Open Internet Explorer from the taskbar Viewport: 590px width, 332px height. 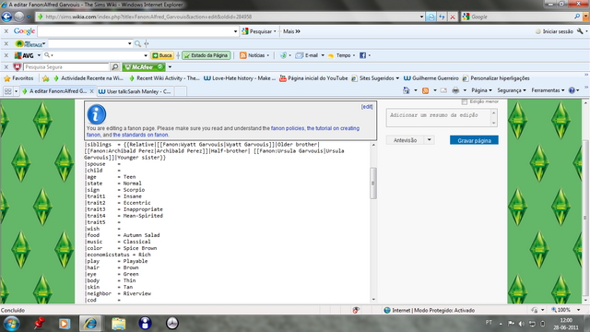(90, 323)
